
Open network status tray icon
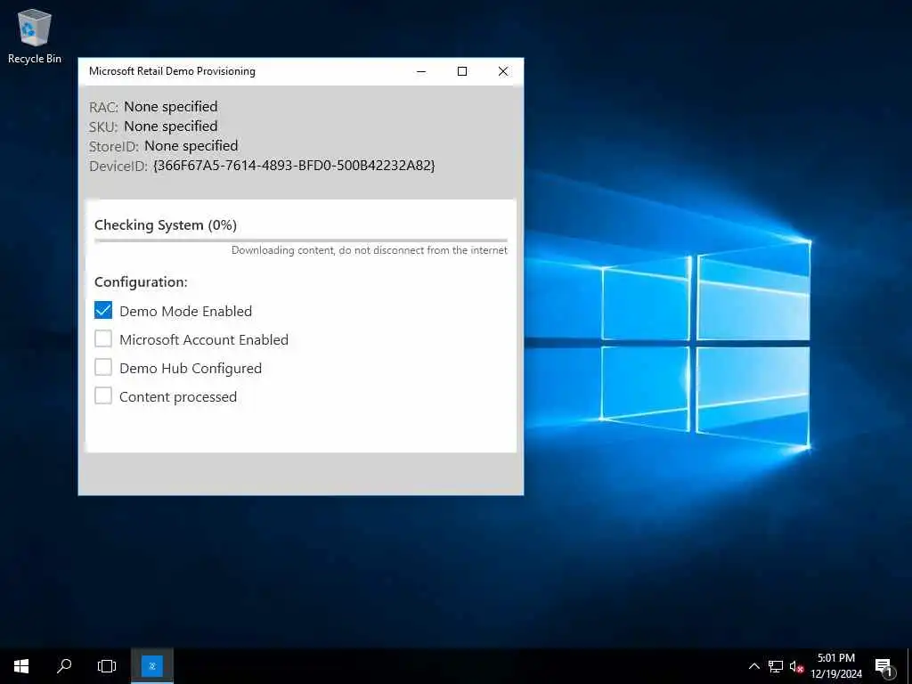(x=776, y=666)
